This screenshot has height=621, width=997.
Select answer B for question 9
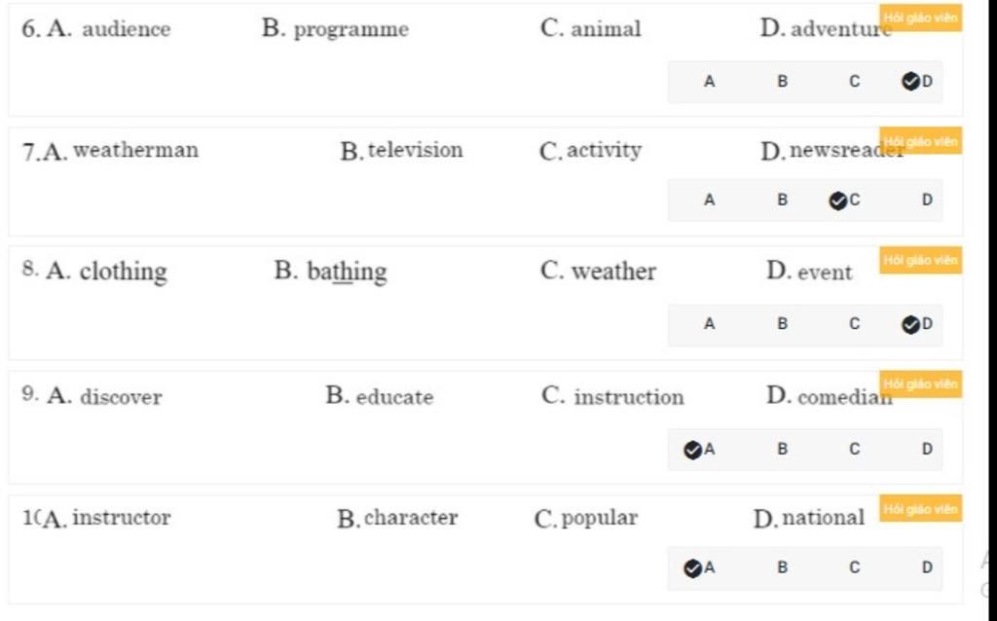click(x=782, y=450)
